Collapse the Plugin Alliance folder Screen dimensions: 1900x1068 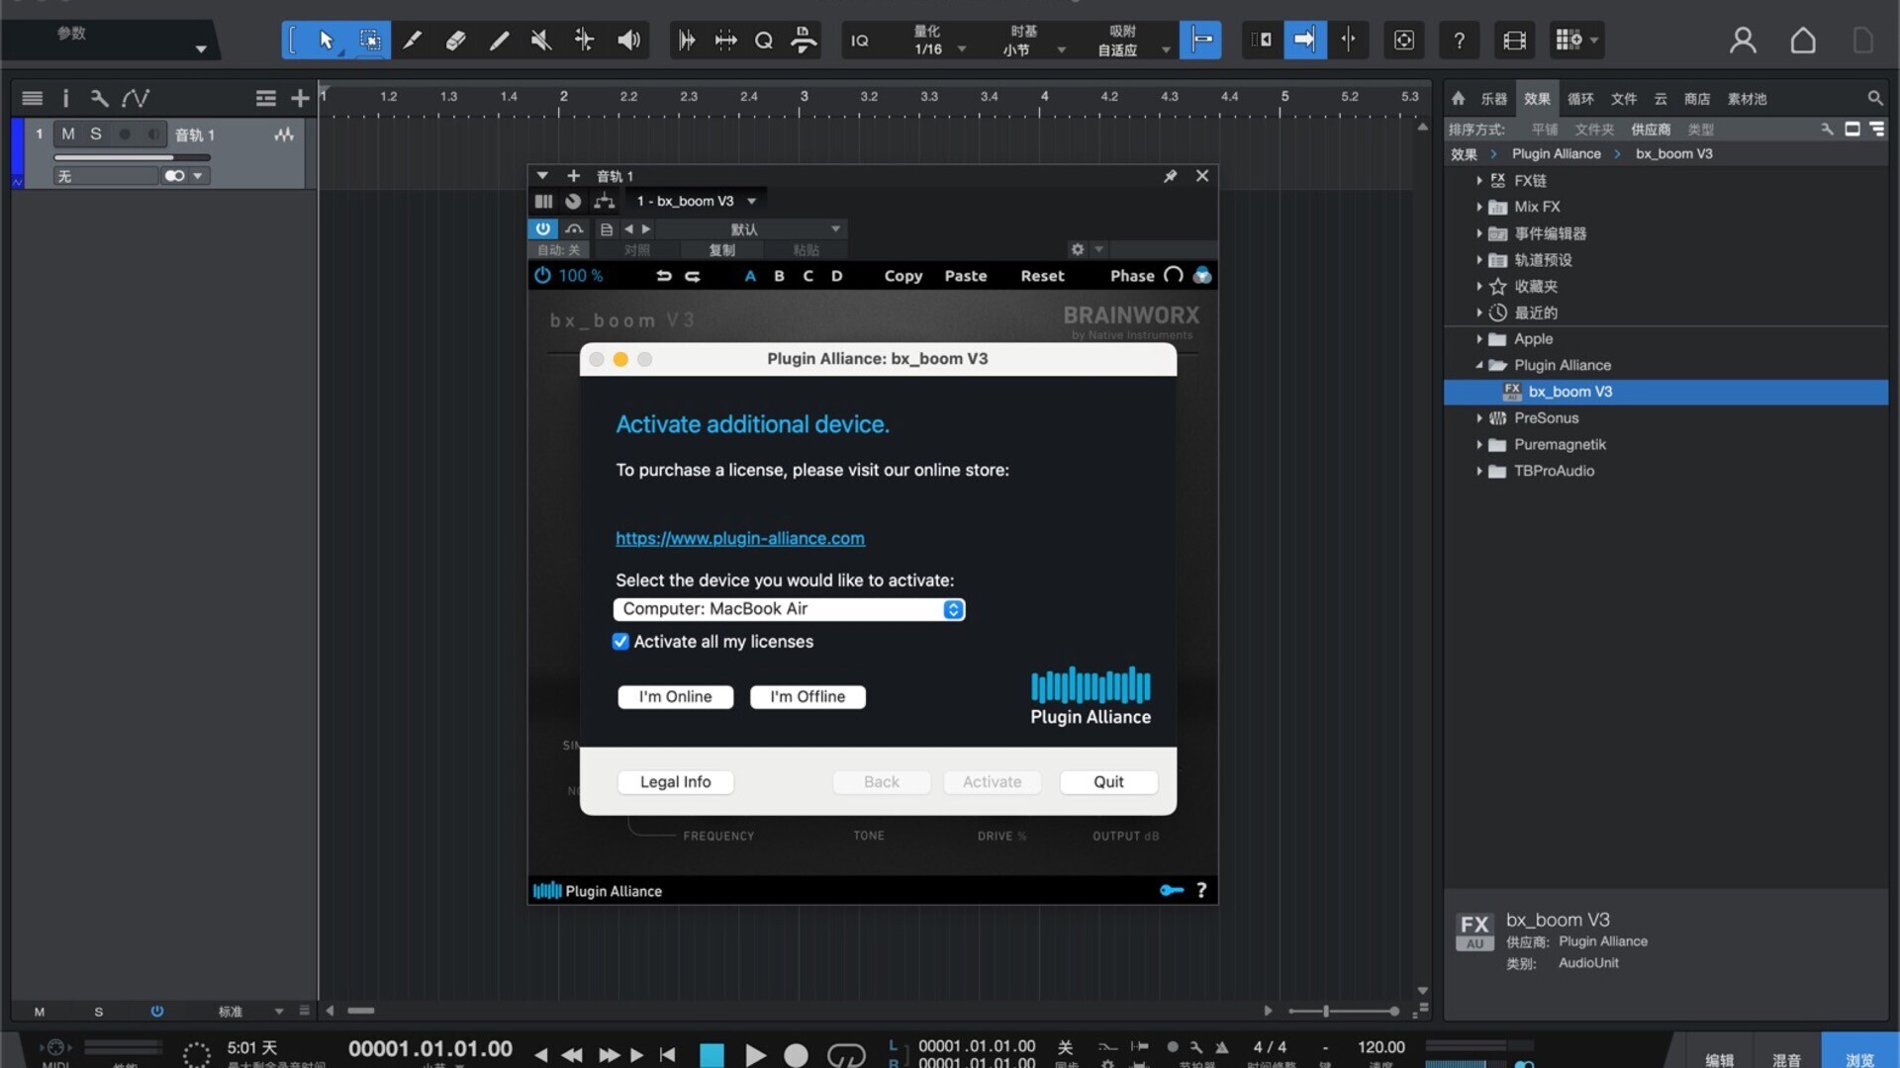coord(1478,366)
